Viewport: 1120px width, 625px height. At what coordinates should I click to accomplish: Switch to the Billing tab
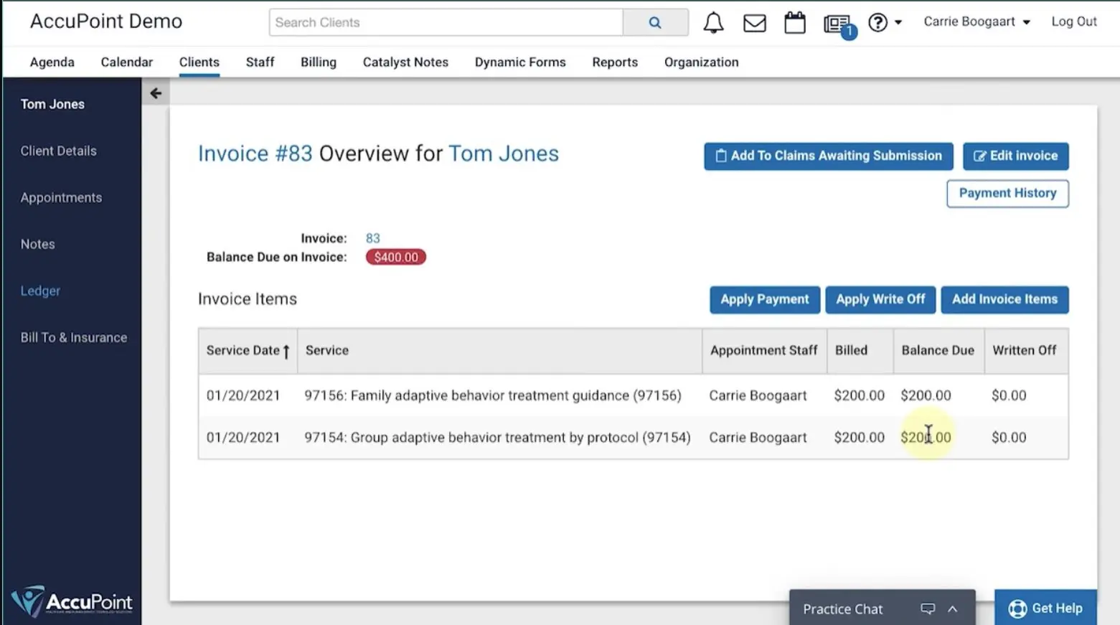(319, 62)
